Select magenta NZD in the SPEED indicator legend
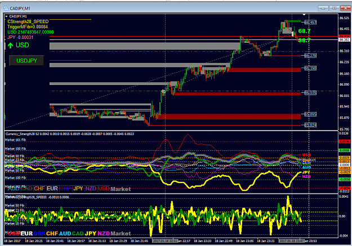The width and height of the screenshot is (352, 246). coord(104,234)
